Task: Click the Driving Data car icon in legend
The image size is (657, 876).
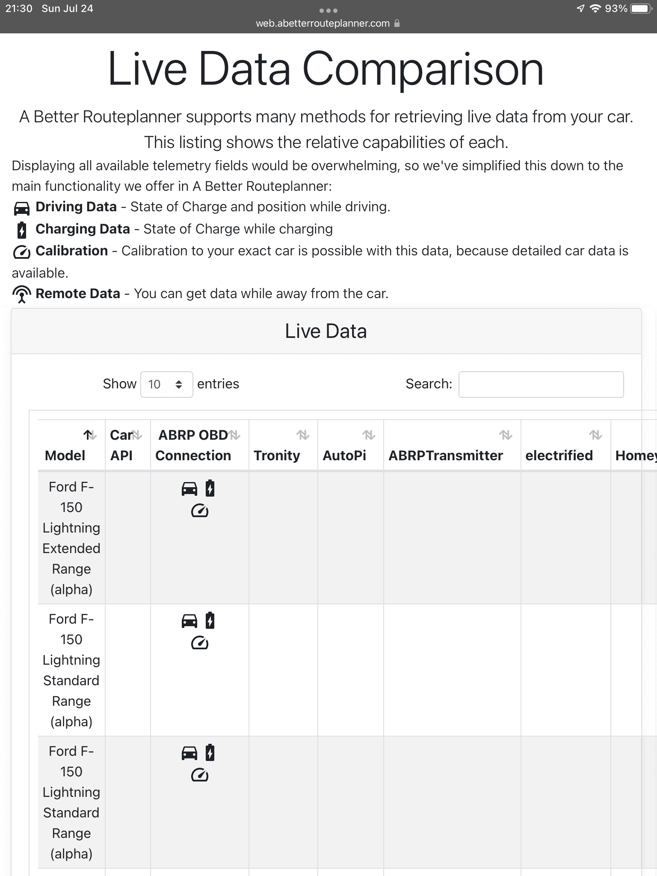Action: coord(21,208)
